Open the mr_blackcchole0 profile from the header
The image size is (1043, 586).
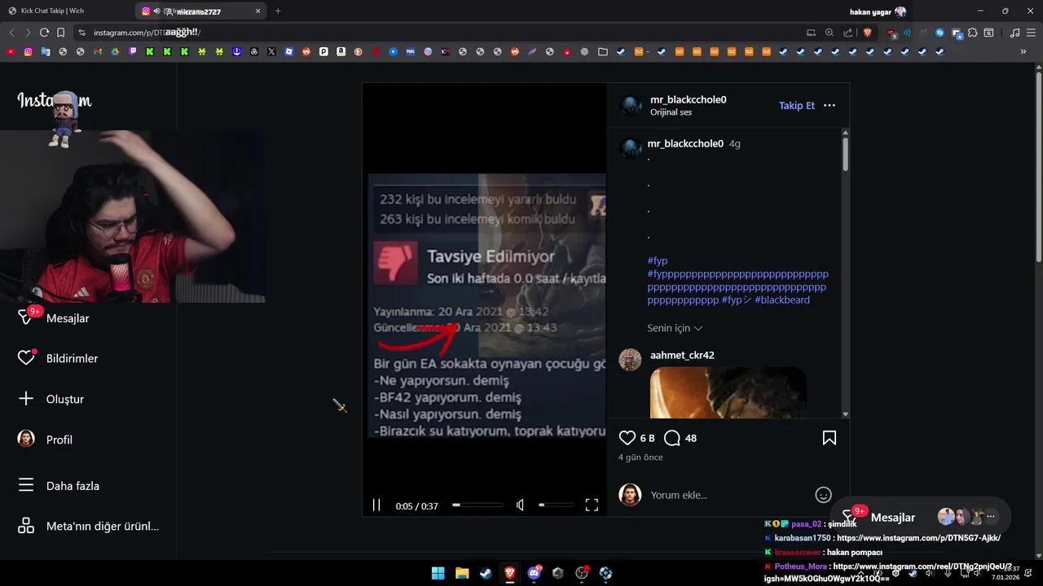coord(688,99)
